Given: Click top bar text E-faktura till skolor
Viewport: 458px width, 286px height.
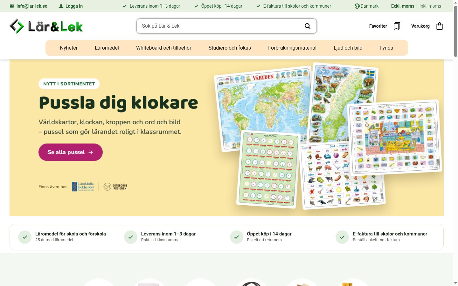Looking at the screenshot, I should pos(297,6).
